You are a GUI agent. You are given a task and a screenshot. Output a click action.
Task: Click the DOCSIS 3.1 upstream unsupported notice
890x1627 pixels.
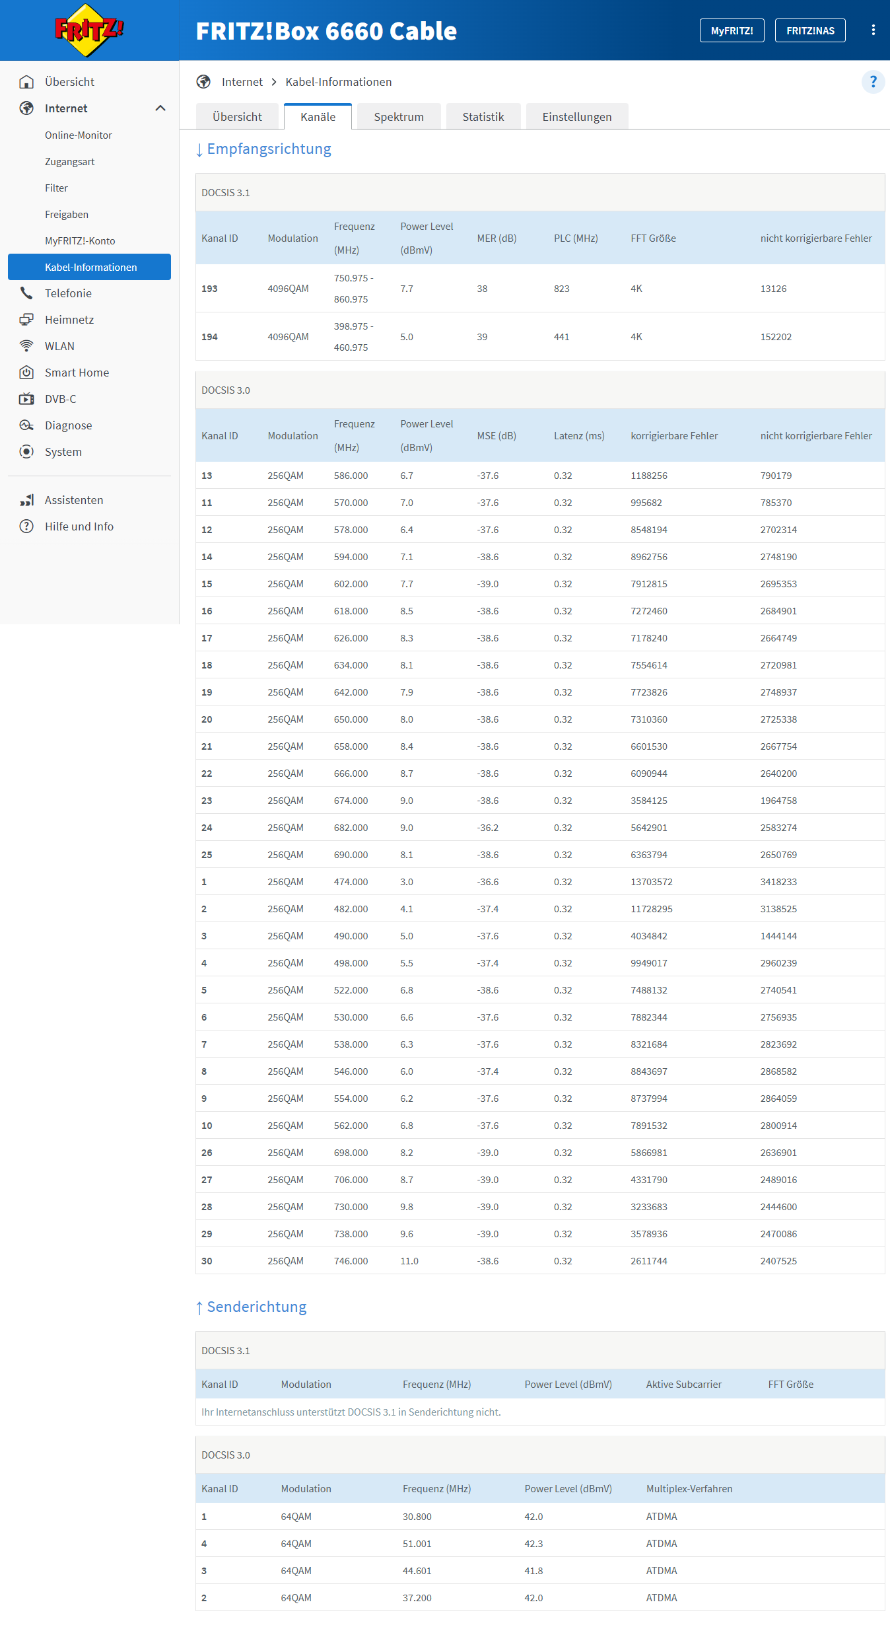point(351,1412)
